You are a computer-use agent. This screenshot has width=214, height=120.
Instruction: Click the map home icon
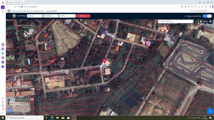coord(201,21)
